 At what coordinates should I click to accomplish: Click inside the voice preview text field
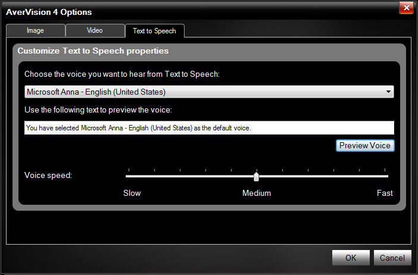209,128
